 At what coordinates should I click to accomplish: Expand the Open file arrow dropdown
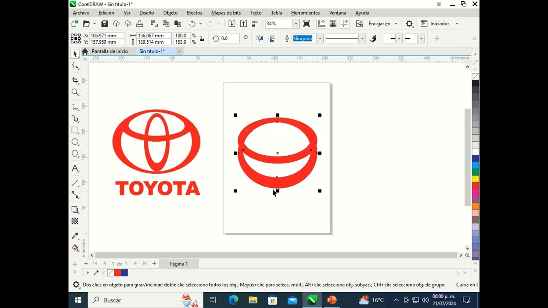point(95,24)
